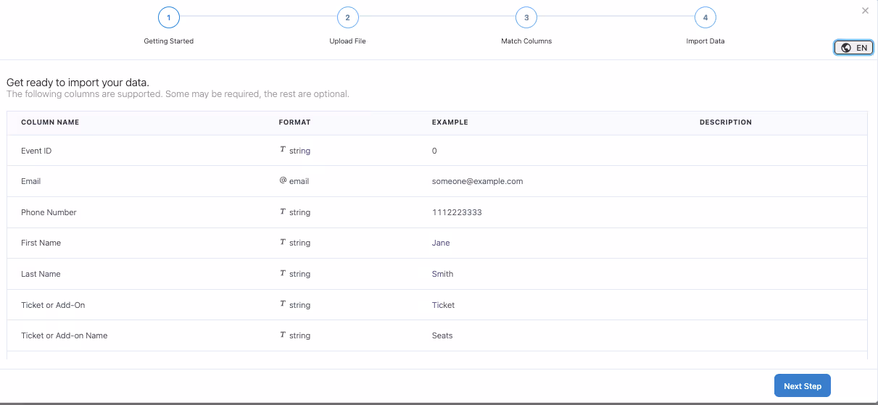Click the text icon in the First Name row
Image resolution: width=878 pixels, height=405 pixels.
(283, 242)
